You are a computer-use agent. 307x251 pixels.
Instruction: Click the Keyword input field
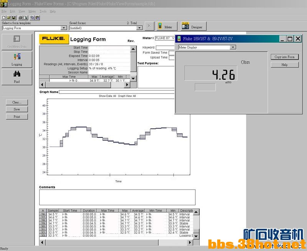pyautogui.click(x=165, y=48)
